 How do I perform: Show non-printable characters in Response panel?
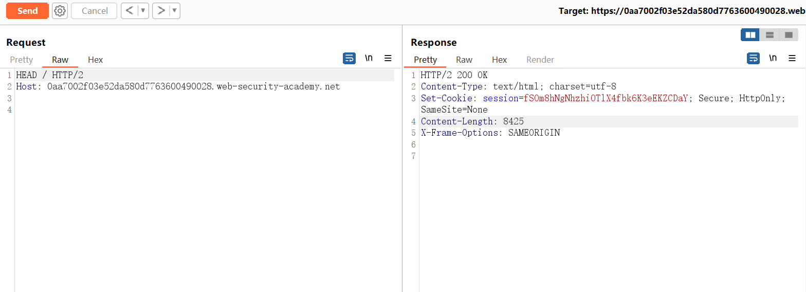click(773, 58)
